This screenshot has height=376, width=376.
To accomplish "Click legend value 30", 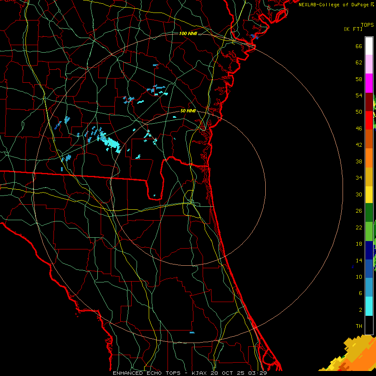I will pos(359,194).
